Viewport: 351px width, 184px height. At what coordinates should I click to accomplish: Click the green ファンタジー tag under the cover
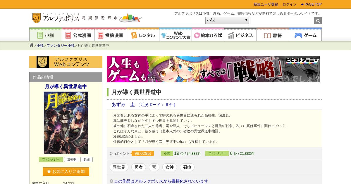point(51,159)
